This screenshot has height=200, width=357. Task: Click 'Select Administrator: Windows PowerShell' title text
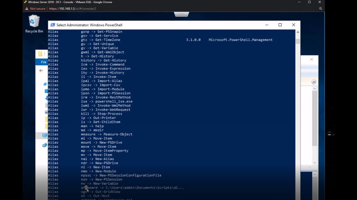89,25
